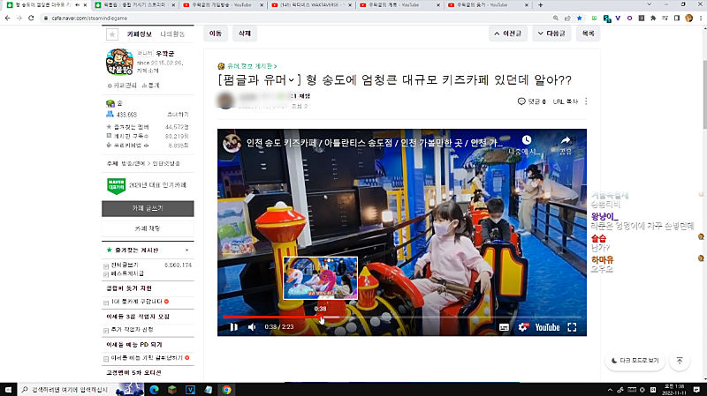The width and height of the screenshot is (707, 396).
Task: Open YouTube player settings gear
Action: 522,327
